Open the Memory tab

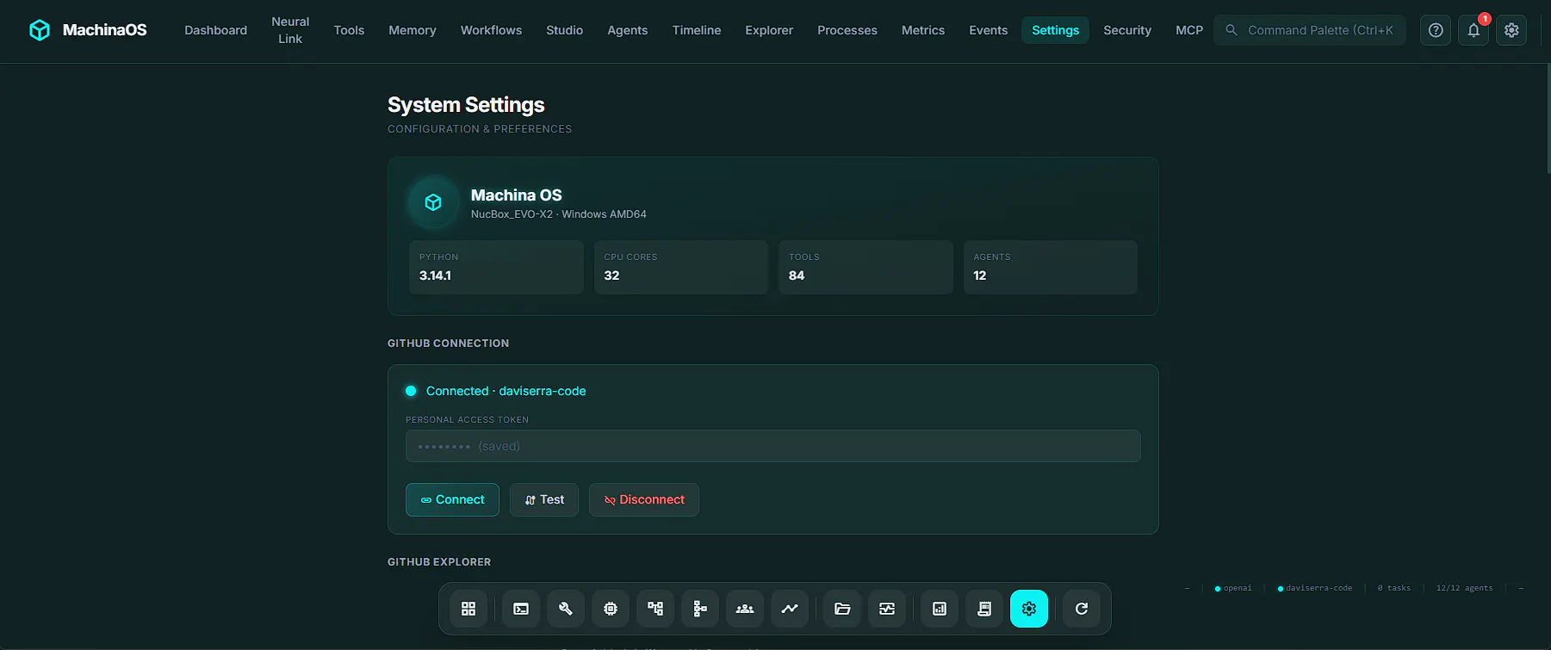pos(413,30)
